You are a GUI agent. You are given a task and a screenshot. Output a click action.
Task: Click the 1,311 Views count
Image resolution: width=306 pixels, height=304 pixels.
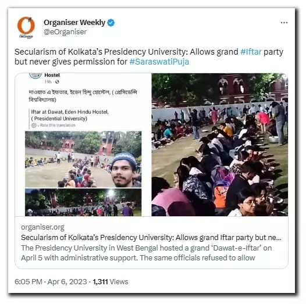tap(111, 282)
